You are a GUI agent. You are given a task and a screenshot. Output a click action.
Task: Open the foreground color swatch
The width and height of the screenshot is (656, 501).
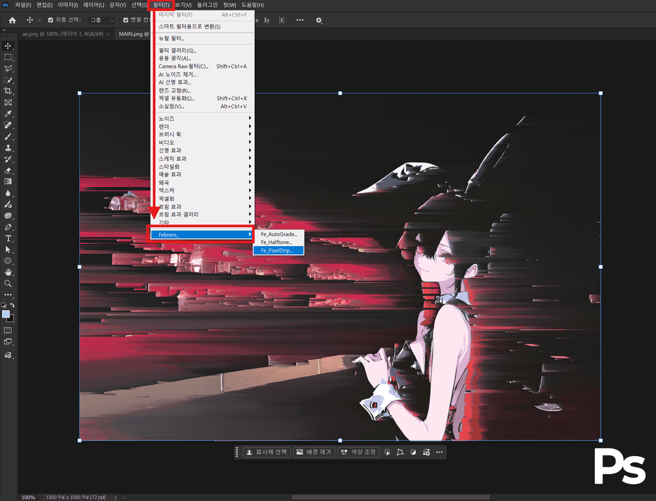point(6,314)
